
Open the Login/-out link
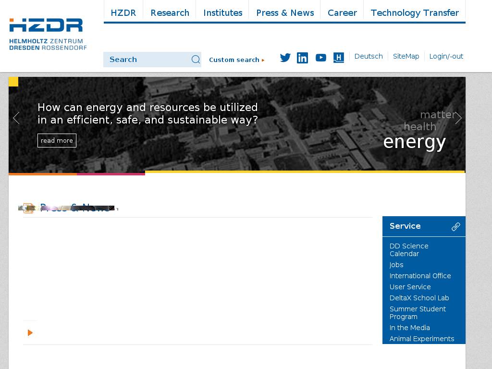click(x=446, y=56)
